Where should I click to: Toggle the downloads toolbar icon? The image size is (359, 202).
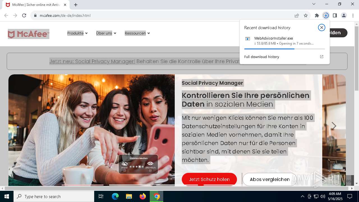tap(326, 15)
